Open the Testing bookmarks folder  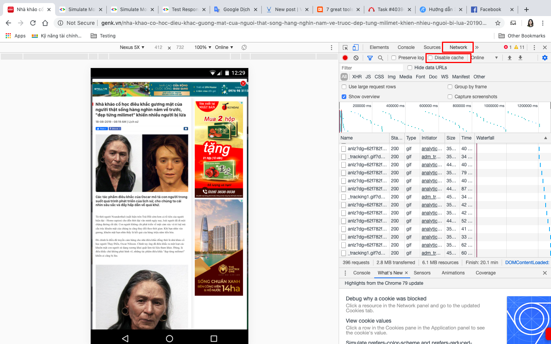103,36
